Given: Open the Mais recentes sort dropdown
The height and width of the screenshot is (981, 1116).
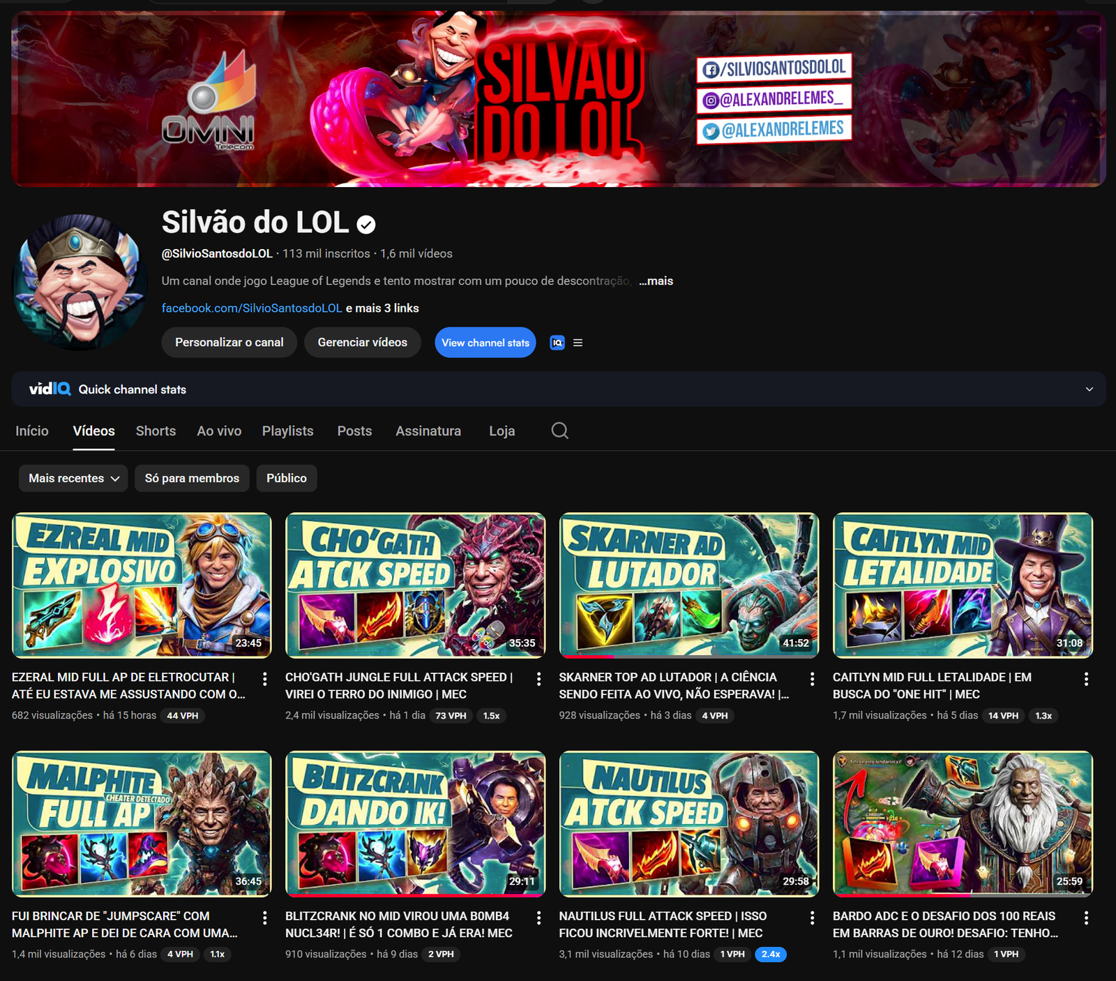Looking at the screenshot, I should click(73, 479).
